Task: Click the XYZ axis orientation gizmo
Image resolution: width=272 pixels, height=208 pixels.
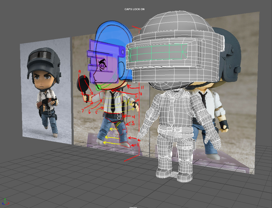Action: [x=5, y=202]
